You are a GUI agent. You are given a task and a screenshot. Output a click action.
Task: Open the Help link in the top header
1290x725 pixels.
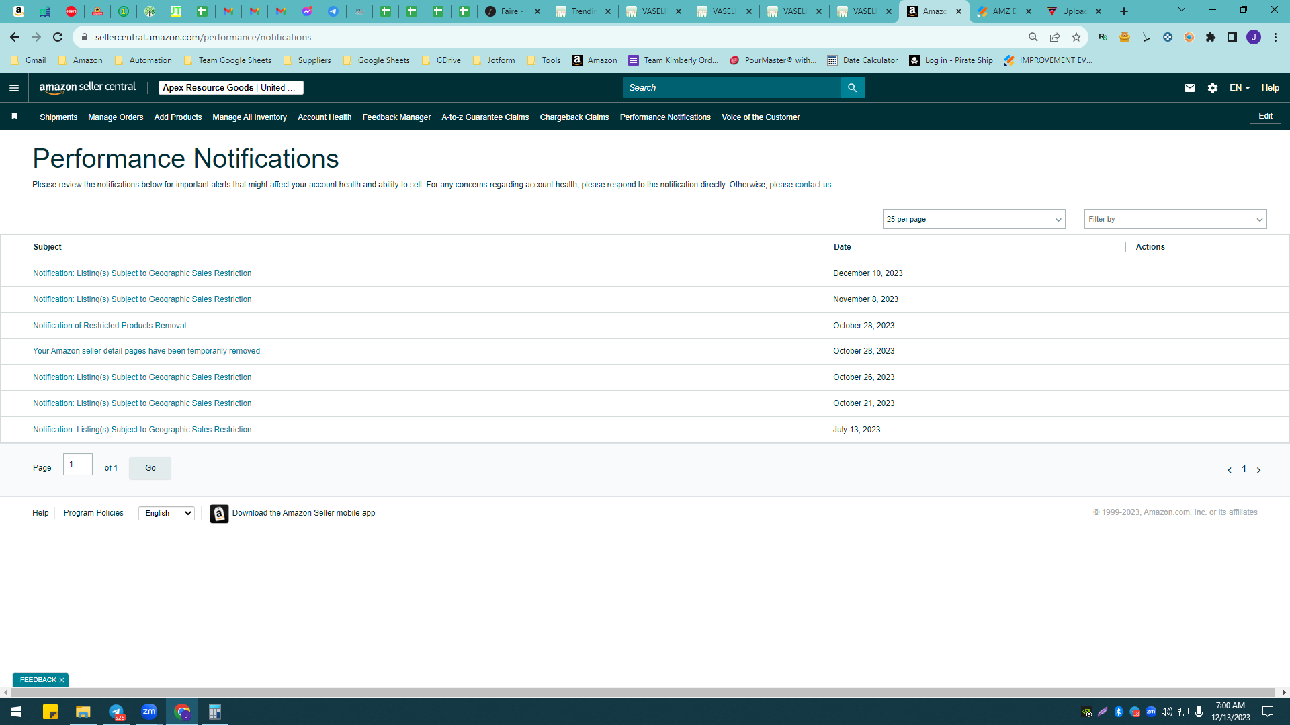[1270, 88]
